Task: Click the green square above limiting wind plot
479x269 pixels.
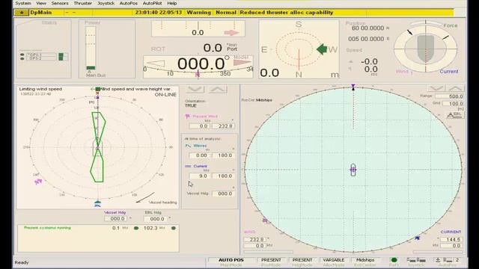Action: pos(98,89)
